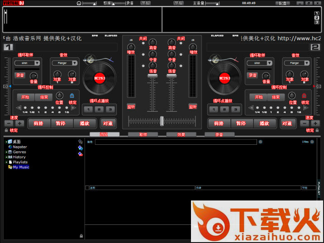Screen dimensions: 324x243
Task: Toggle left channel 监听 headphone cue
Action: click(x=131, y=107)
